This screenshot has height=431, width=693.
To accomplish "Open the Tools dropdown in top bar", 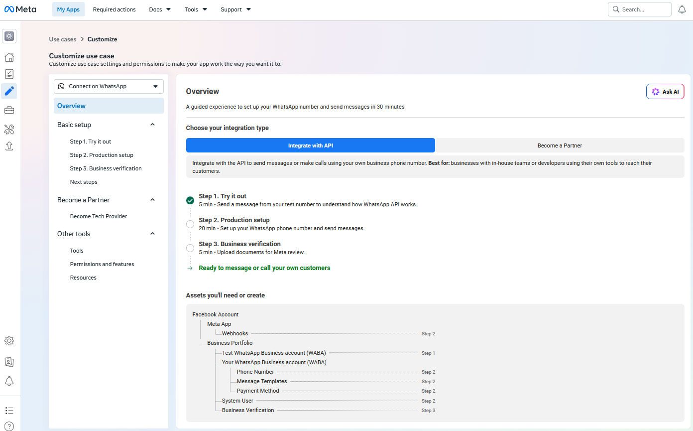I will pyautogui.click(x=196, y=9).
